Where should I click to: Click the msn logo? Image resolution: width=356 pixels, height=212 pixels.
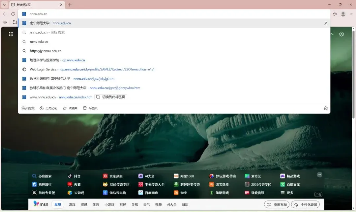click(x=41, y=204)
